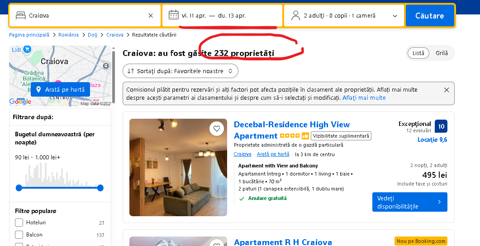
Task: Clear the Craiova destination field
Action: pos(151,16)
